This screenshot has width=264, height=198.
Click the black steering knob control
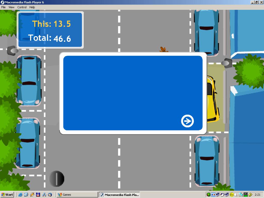[x=57, y=179]
